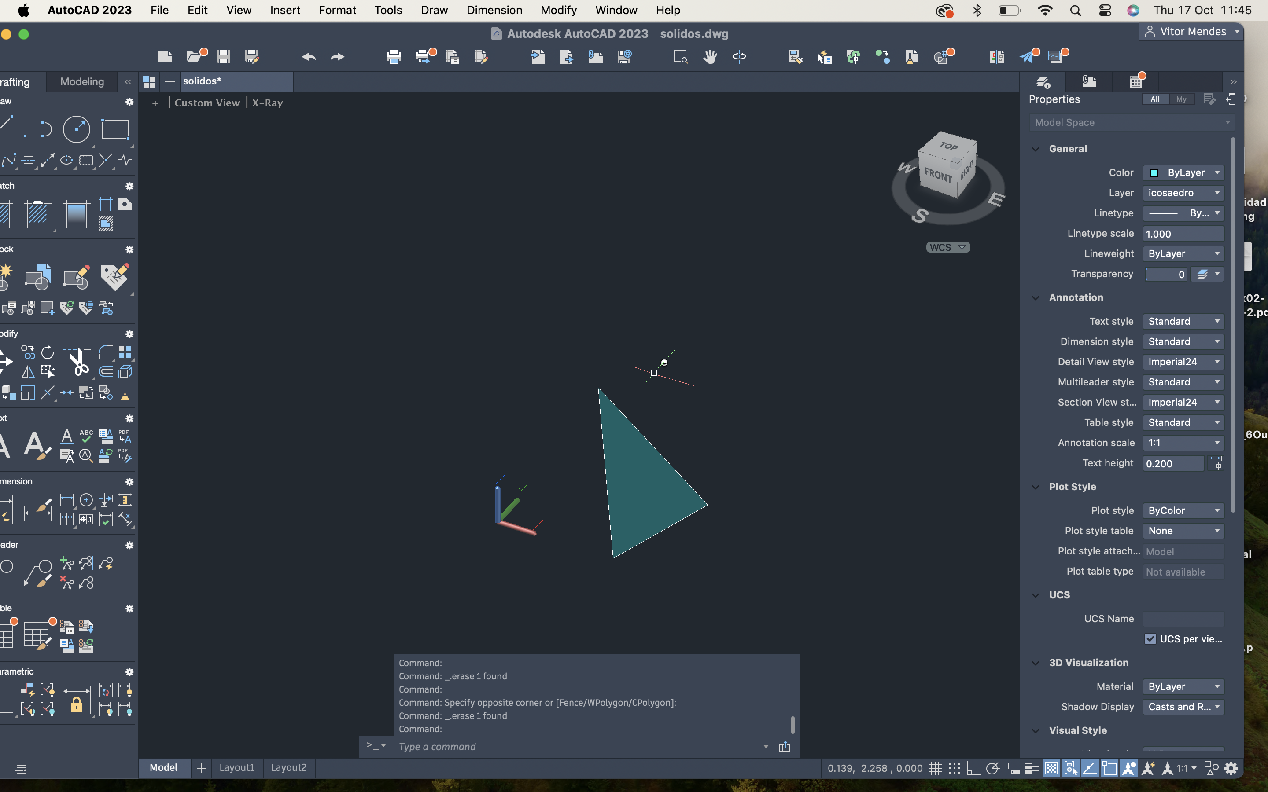Click the New drawing toolbar icon

tap(165, 57)
